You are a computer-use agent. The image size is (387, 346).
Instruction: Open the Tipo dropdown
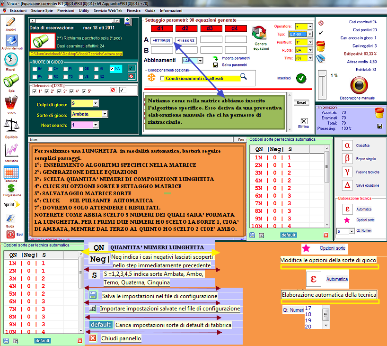310,34
